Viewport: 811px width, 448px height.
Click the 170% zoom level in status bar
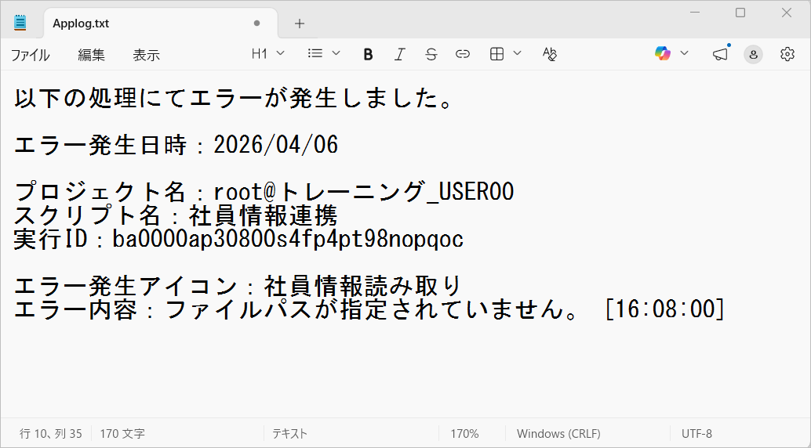464,433
